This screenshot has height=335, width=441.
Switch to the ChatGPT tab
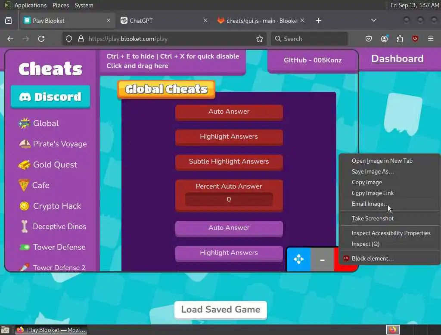163,21
